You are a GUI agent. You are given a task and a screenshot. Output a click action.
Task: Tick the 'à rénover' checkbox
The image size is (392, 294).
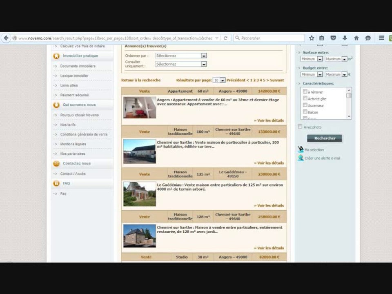(x=305, y=91)
